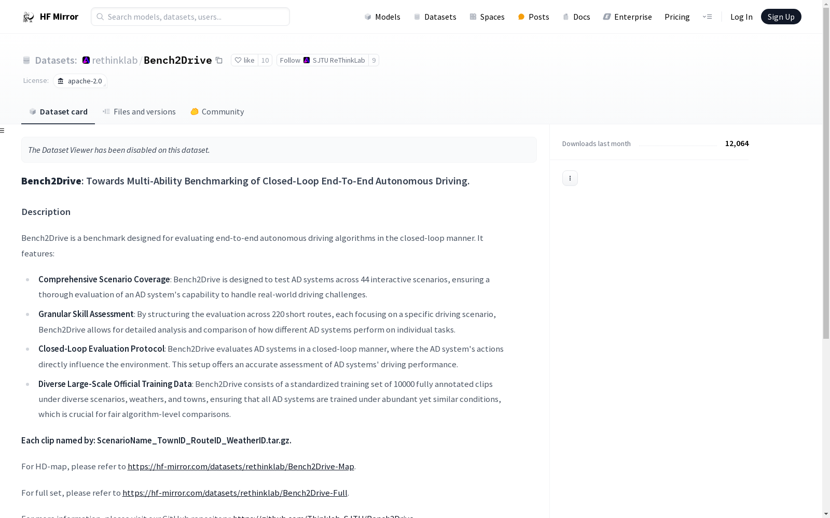Open the Community tab
The height and width of the screenshot is (518, 830).
coord(217,112)
